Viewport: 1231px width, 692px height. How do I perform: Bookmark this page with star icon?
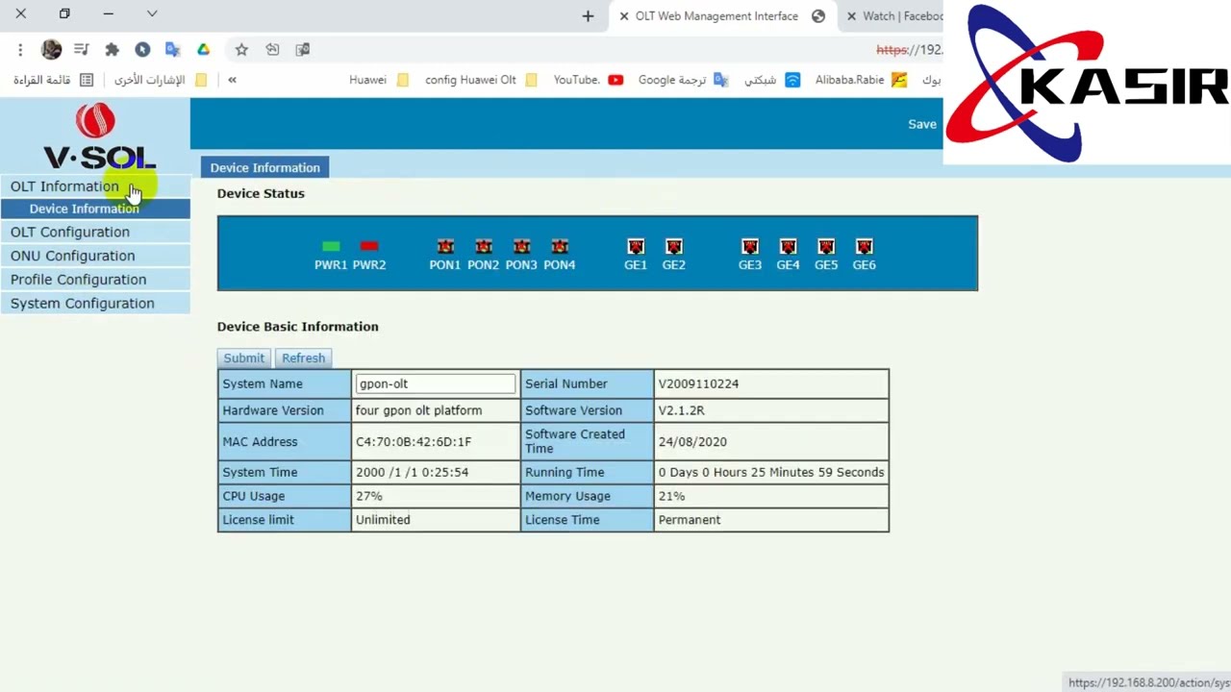(x=241, y=49)
